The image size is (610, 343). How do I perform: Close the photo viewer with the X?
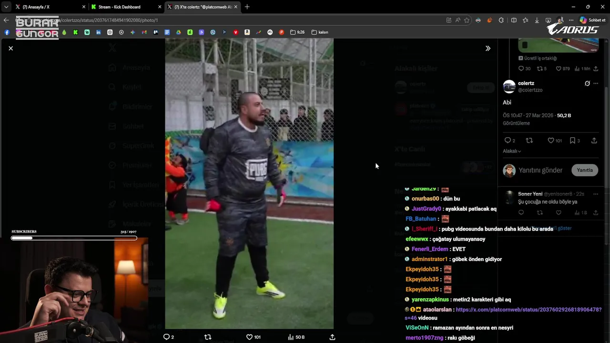[10, 48]
